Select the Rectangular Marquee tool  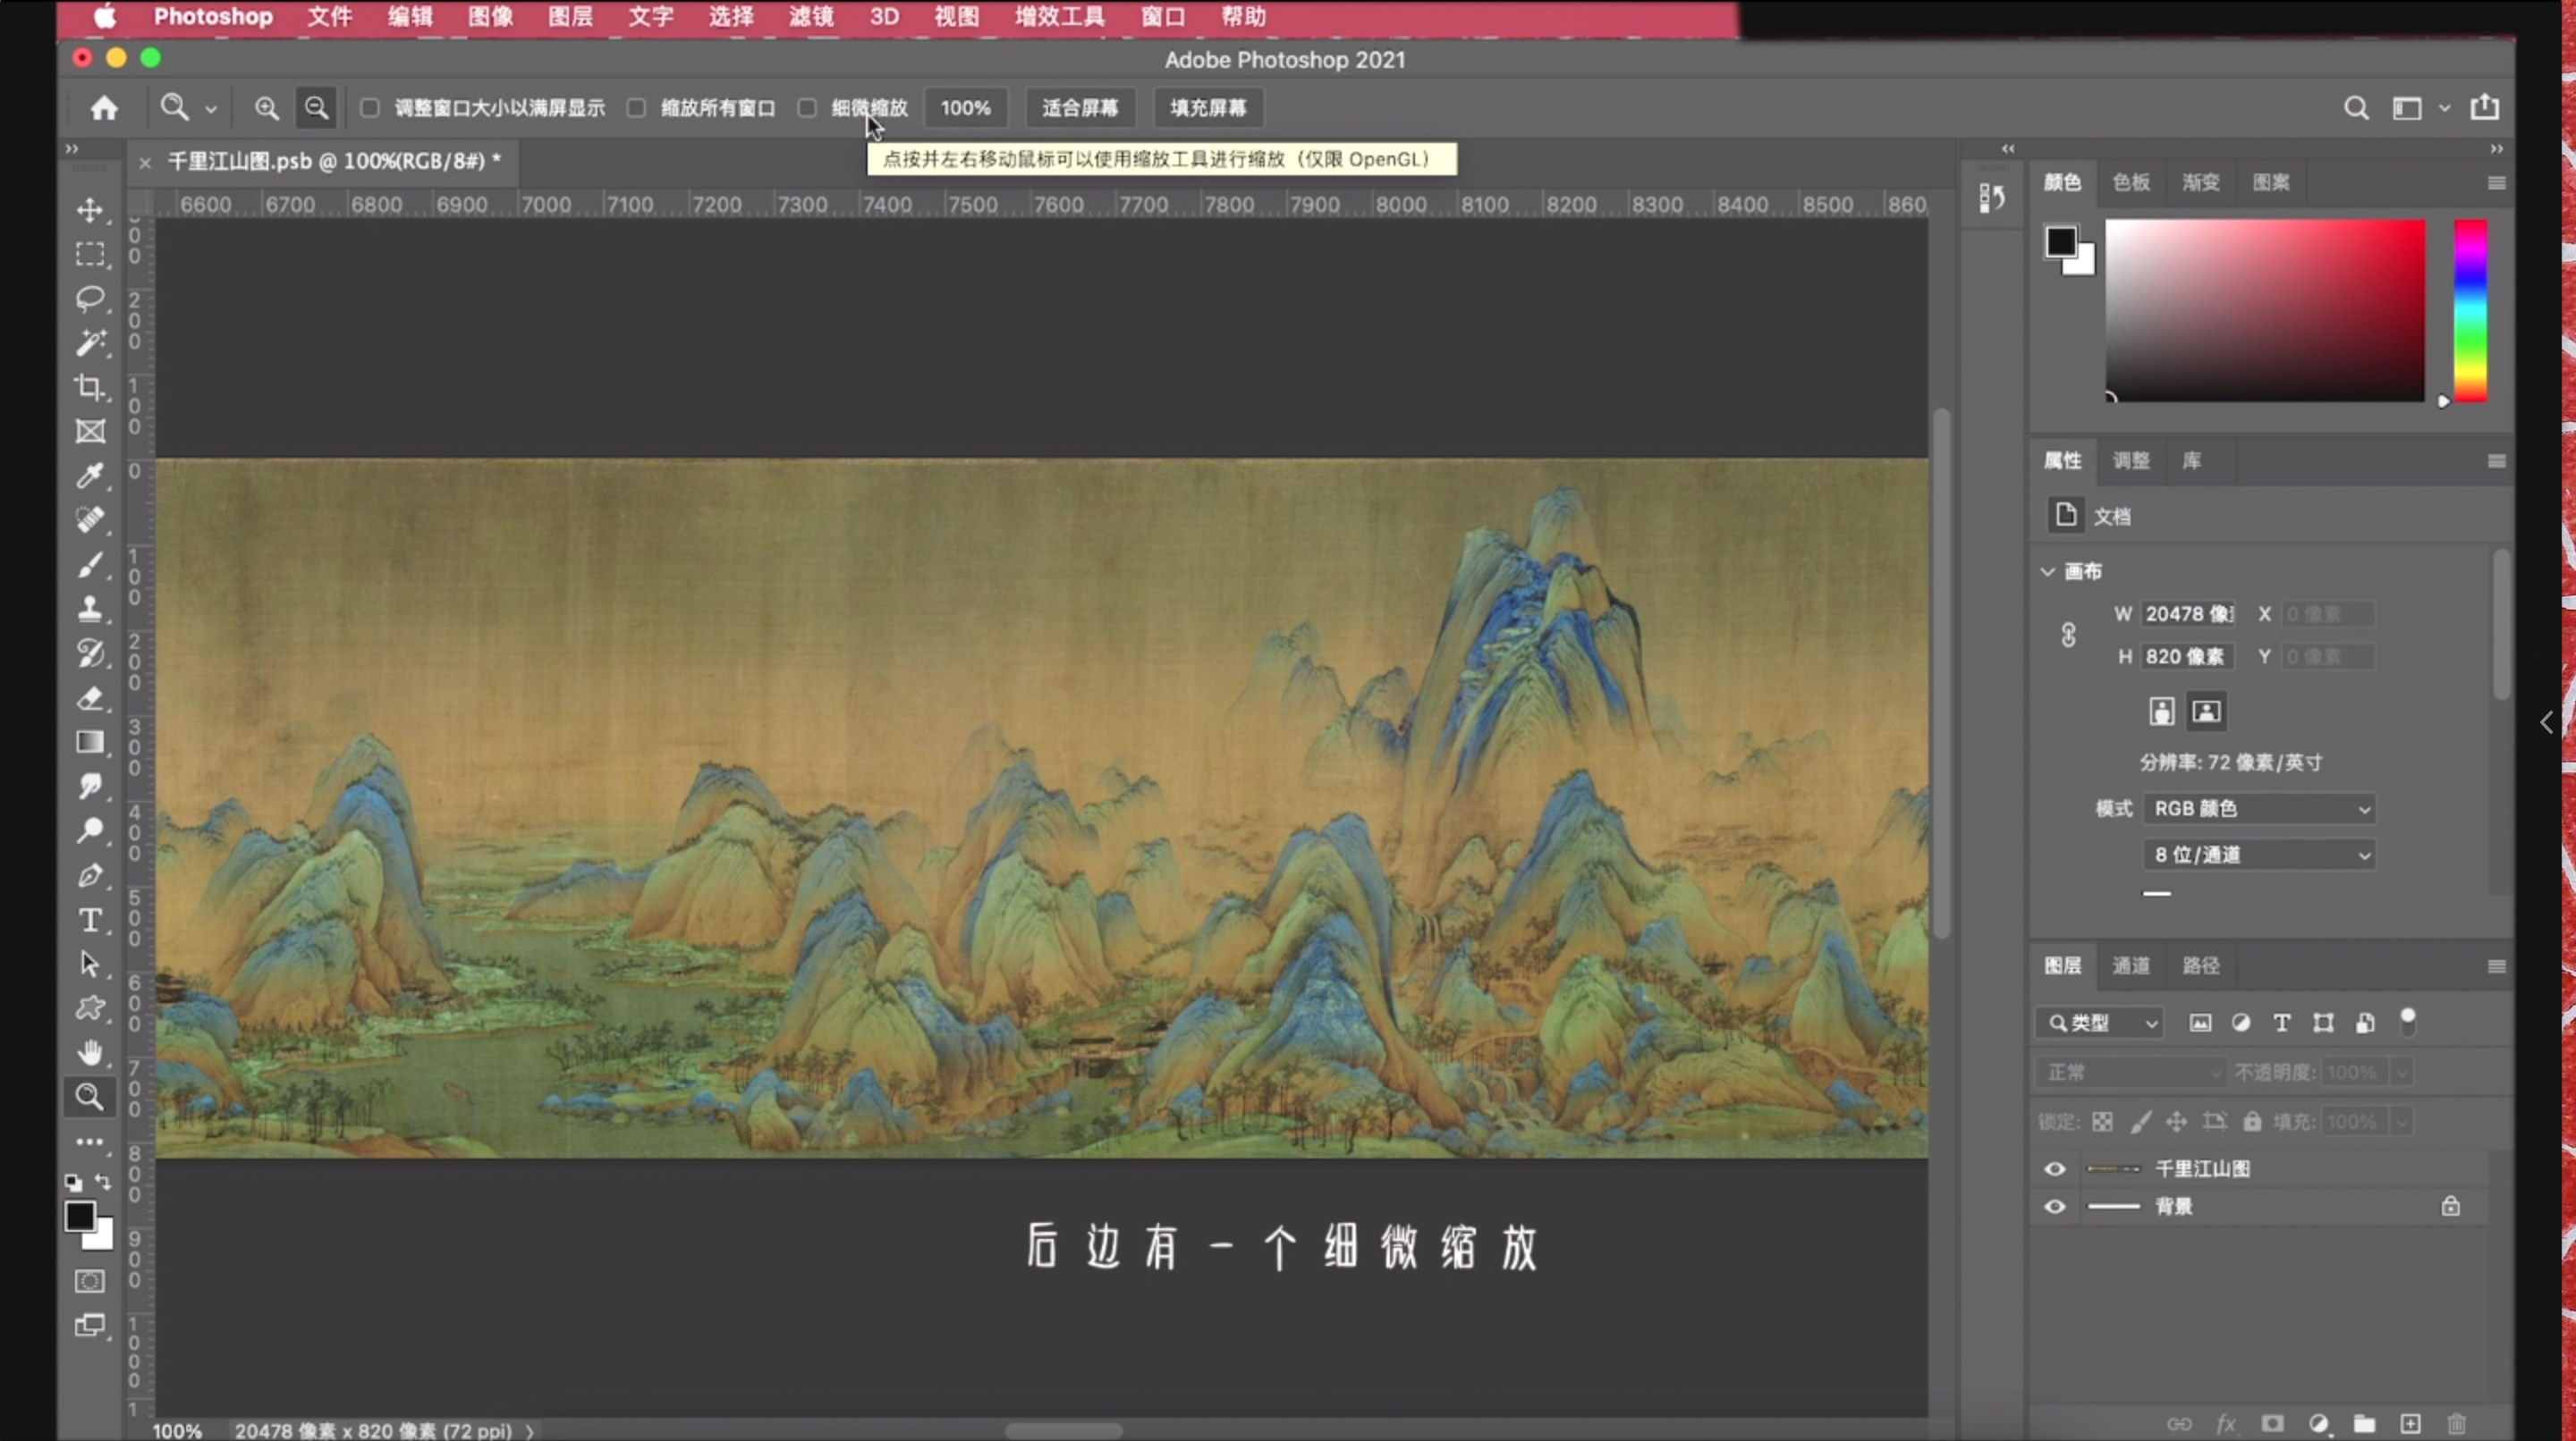click(x=90, y=255)
